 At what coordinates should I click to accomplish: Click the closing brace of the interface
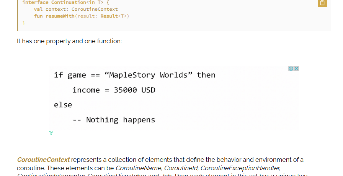click(x=24, y=23)
